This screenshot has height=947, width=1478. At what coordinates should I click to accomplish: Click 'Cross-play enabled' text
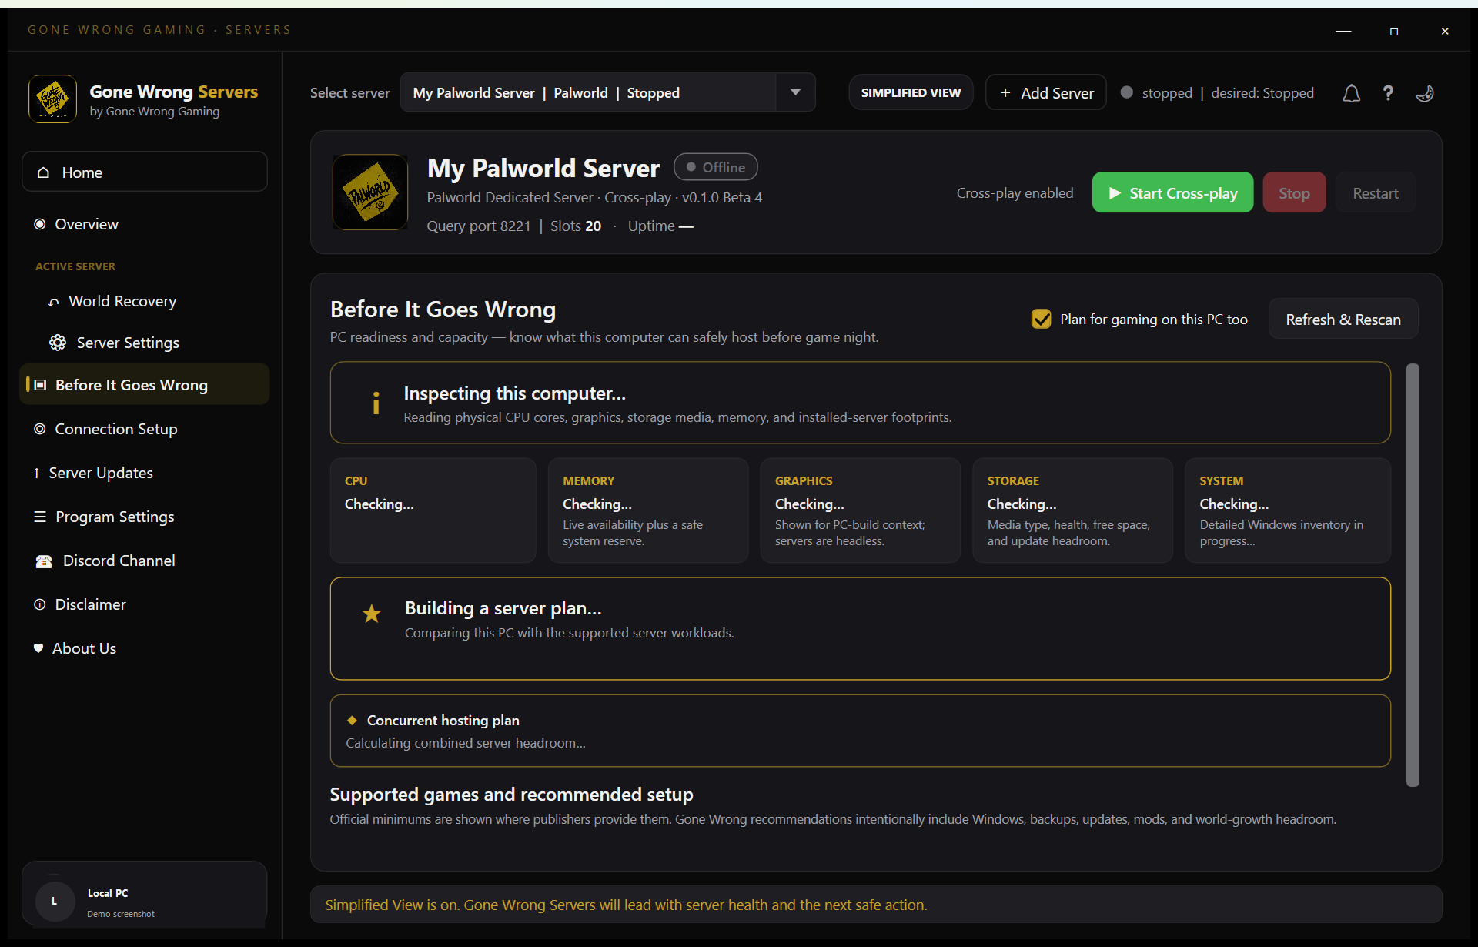(1015, 192)
